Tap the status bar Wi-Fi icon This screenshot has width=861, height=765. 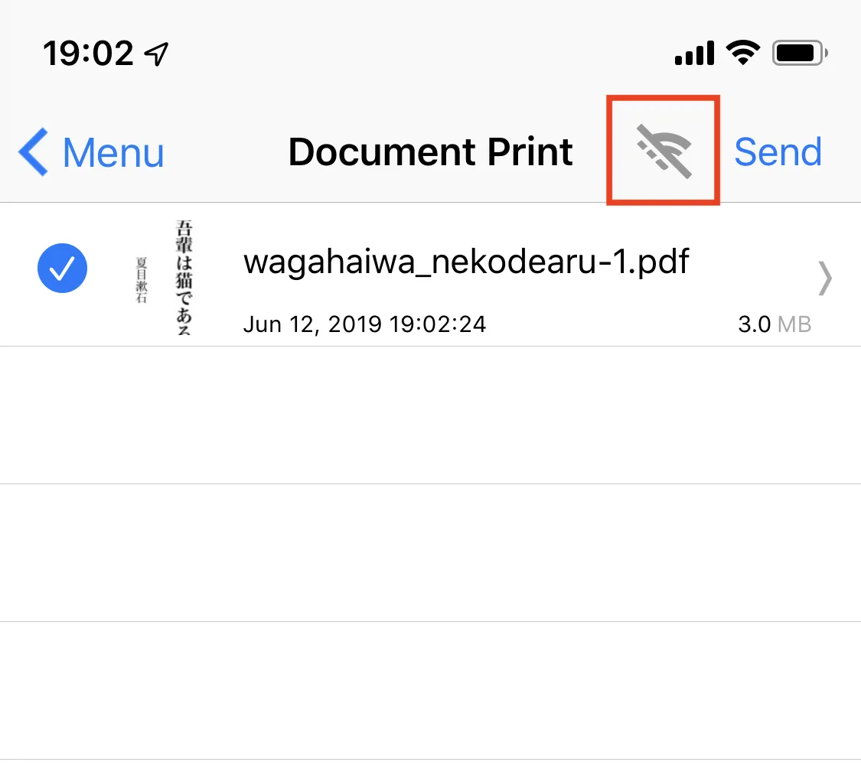point(741,53)
